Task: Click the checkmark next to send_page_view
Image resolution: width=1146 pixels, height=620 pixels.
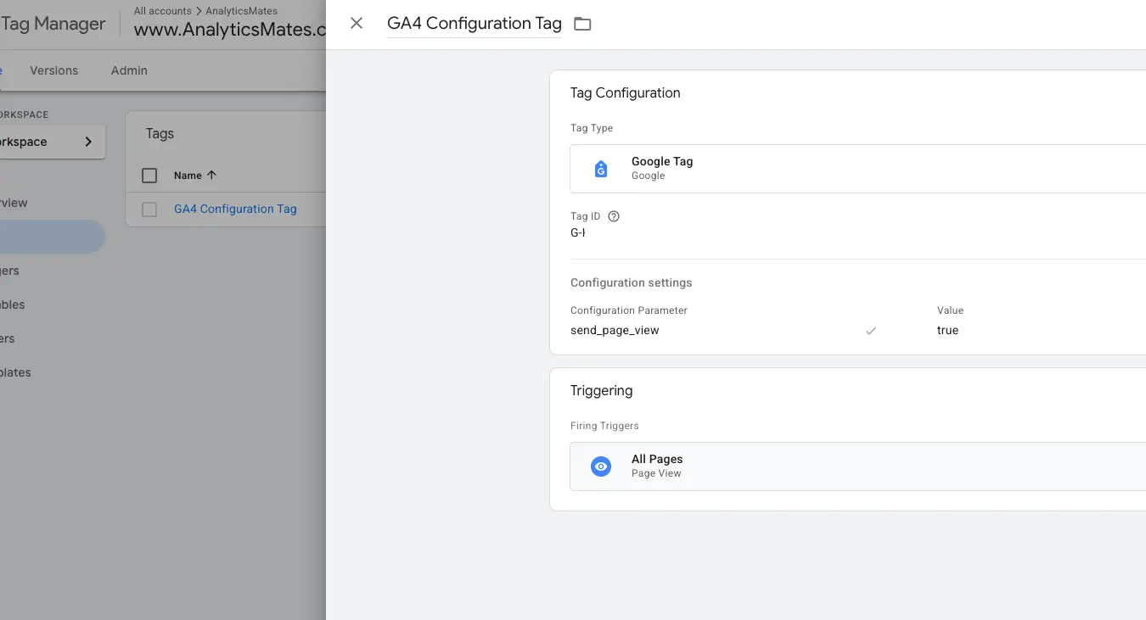Action: pyautogui.click(x=870, y=331)
